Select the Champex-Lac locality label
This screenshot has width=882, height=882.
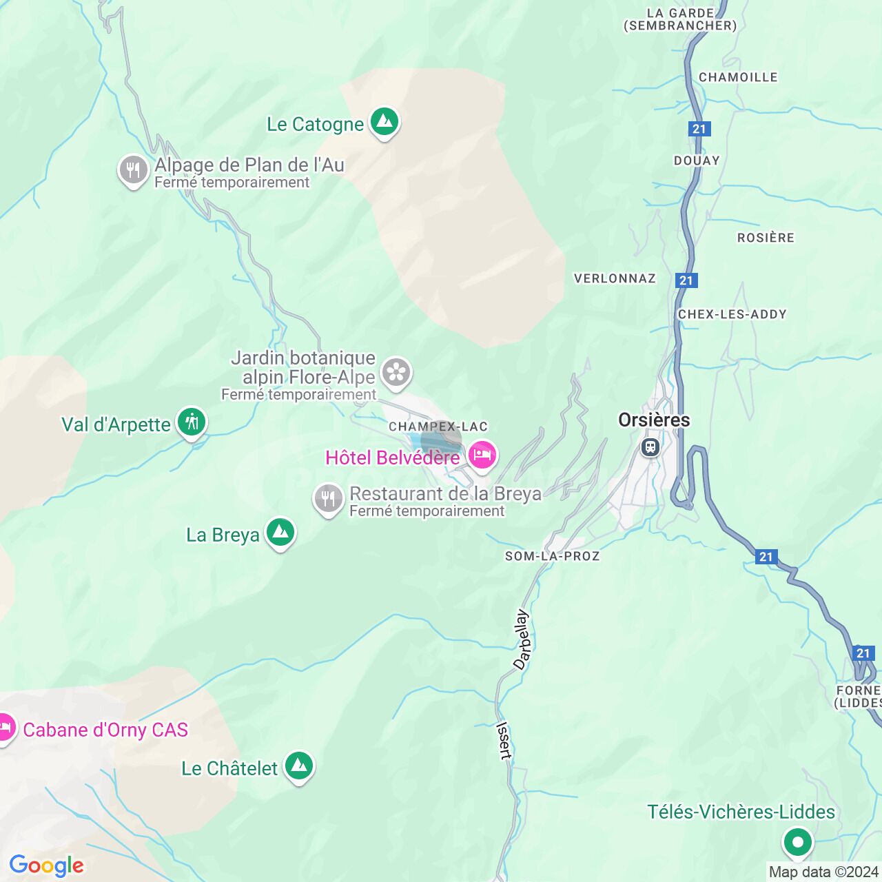(x=438, y=427)
